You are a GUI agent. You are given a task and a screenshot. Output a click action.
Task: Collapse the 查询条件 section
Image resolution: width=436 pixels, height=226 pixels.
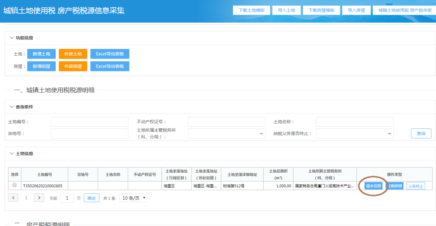tap(12, 107)
